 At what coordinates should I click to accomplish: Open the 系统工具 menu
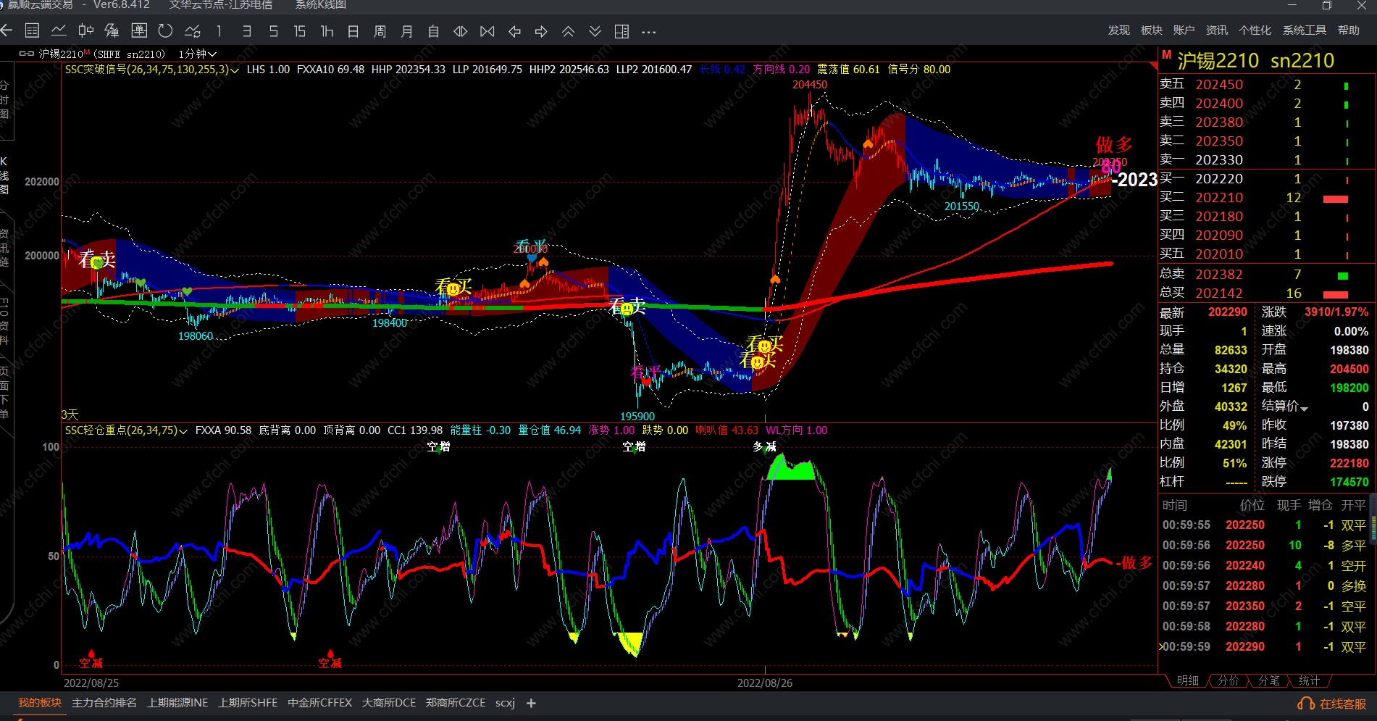coord(1304,30)
